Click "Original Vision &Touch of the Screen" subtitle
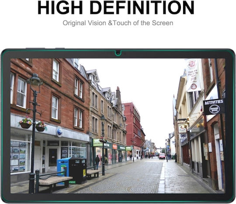Viewport: 236px width, 204px height. click(118, 23)
